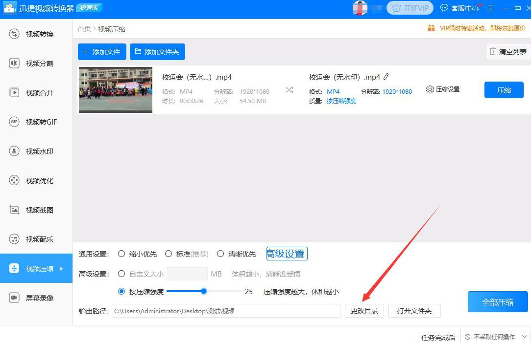Click the app logo icon in title bar
531x342 pixels.
[x=9, y=8]
